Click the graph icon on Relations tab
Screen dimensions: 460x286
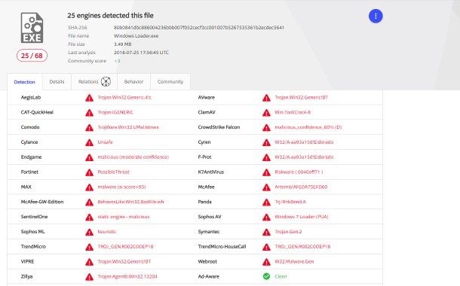click(106, 82)
